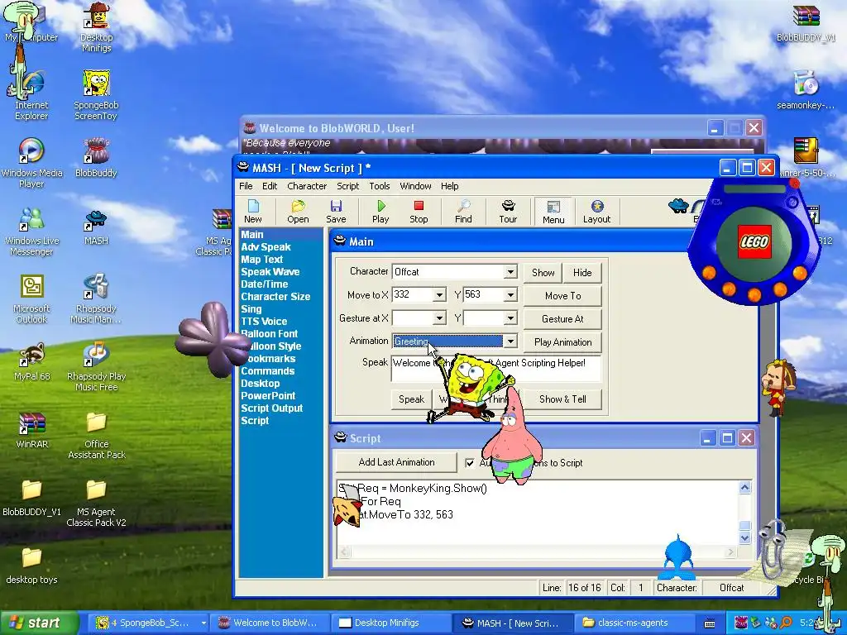Open a script with the Open toolbar icon
The image size is (847, 635).
[x=298, y=211]
